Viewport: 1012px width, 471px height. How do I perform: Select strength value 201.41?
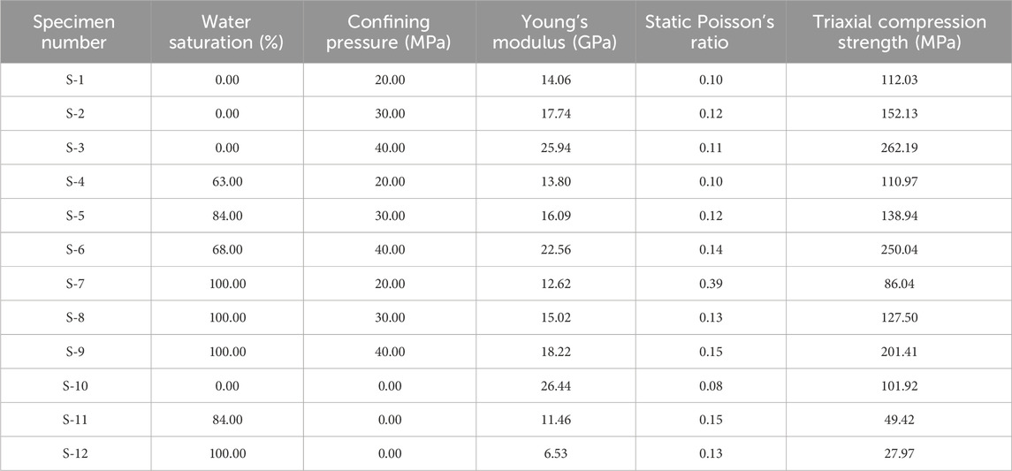pyautogui.click(x=899, y=352)
